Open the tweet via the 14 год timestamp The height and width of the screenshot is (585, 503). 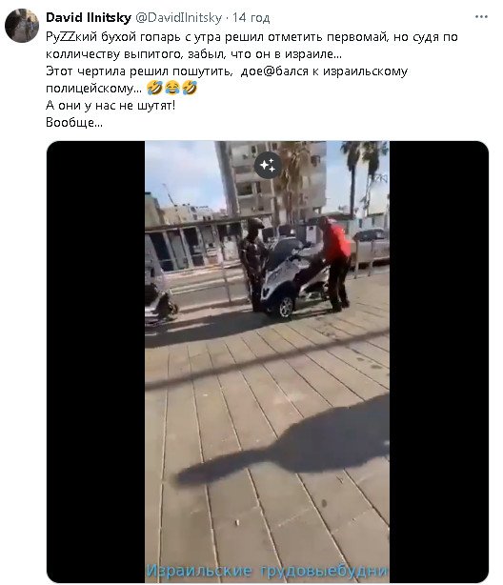(251, 17)
